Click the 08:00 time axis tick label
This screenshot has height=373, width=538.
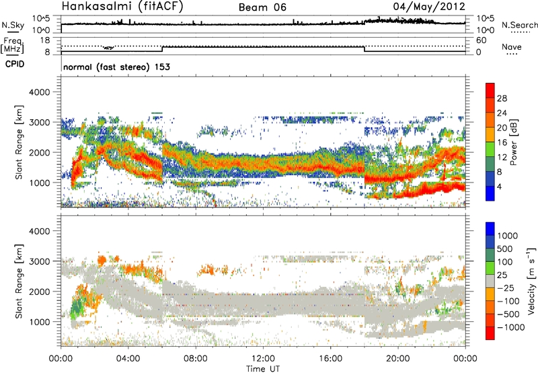tap(195, 359)
